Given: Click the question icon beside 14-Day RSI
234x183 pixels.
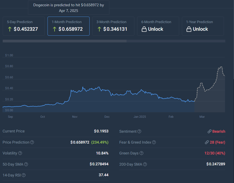Looking at the screenshot, I should 24,175.
